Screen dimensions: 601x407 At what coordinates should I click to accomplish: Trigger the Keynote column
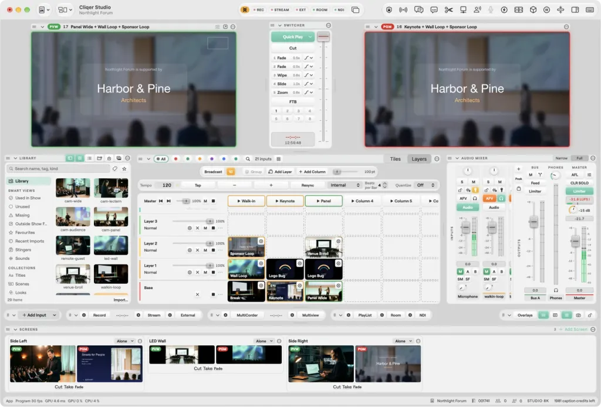pos(285,201)
